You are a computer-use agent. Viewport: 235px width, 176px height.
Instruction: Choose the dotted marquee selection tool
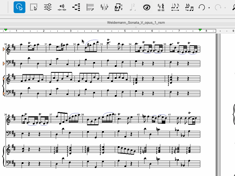(x=34, y=7)
